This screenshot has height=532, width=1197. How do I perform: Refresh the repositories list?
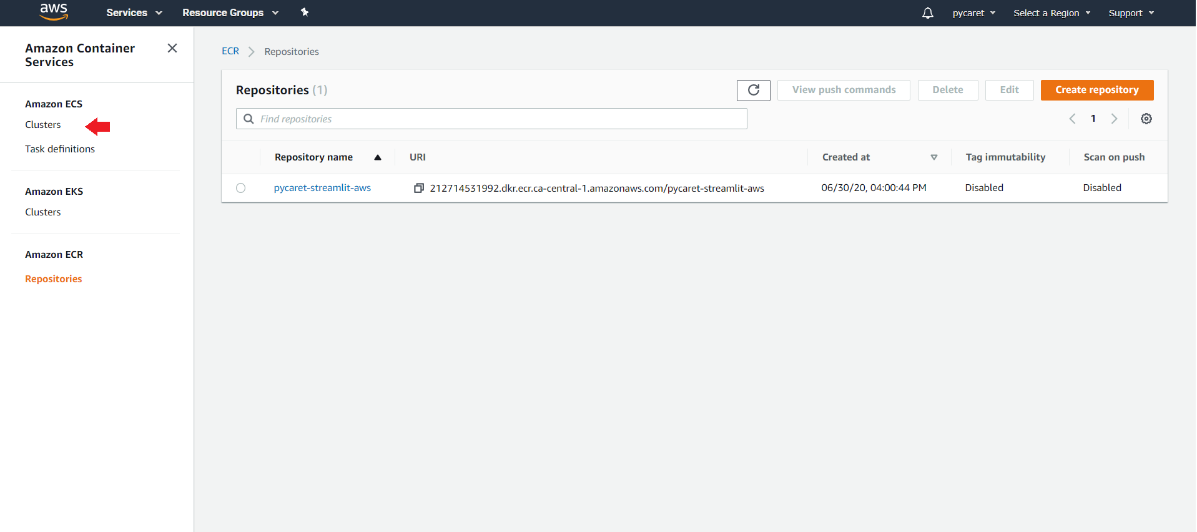753,90
